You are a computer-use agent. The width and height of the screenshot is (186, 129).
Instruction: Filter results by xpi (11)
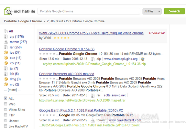[x=15, y=63]
